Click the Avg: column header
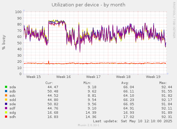 tap(125, 83)
